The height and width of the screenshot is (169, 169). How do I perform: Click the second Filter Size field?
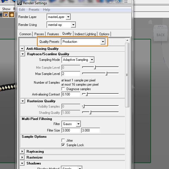coord(90,130)
